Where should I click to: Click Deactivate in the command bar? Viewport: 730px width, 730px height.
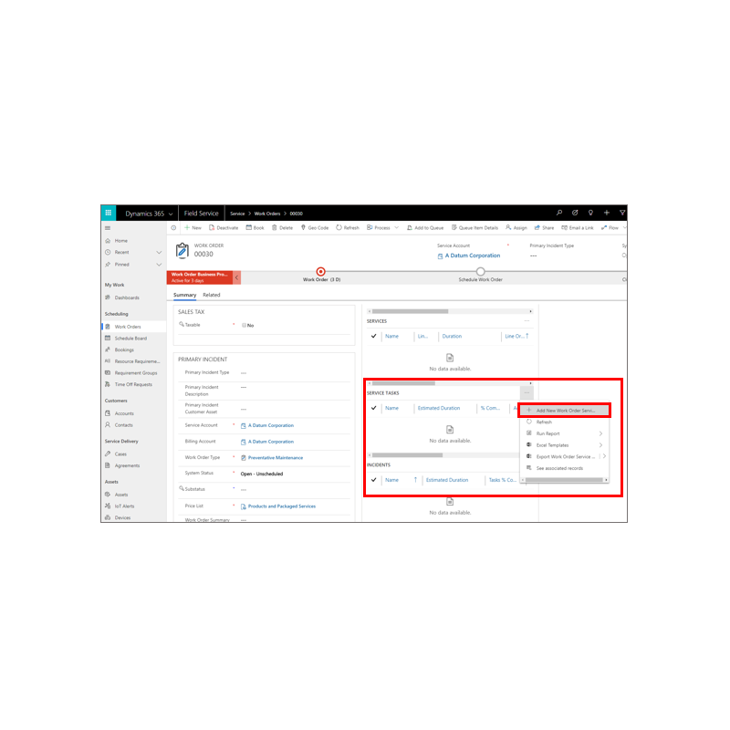224,227
